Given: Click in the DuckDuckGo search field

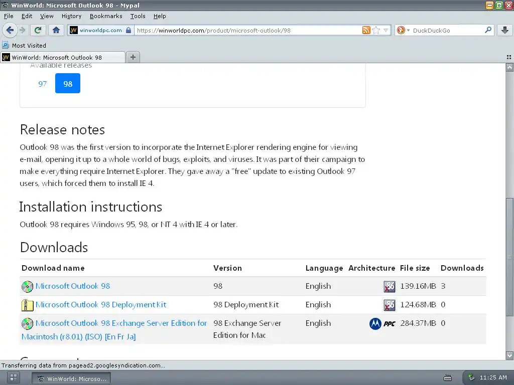Looking at the screenshot, I should point(447,31).
